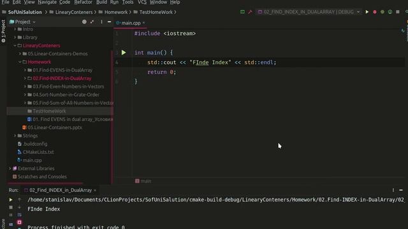This screenshot has width=408, height=229.
Task: Expand the 02.Find-INDEX-in-DualArray folder
Action: (x=25, y=78)
